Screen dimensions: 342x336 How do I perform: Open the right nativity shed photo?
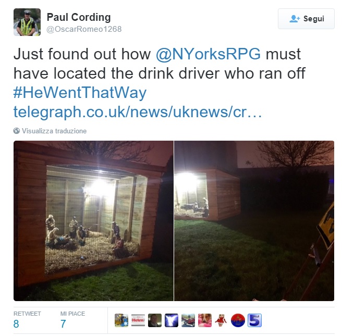pos(254,221)
